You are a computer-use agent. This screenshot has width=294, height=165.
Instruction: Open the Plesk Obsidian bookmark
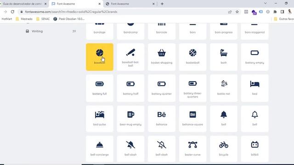click(69, 19)
